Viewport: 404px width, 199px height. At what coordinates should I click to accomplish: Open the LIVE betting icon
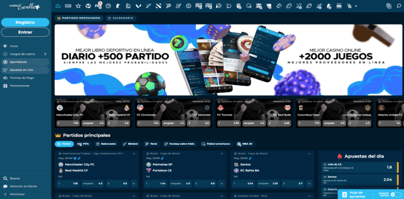tap(68, 6)
